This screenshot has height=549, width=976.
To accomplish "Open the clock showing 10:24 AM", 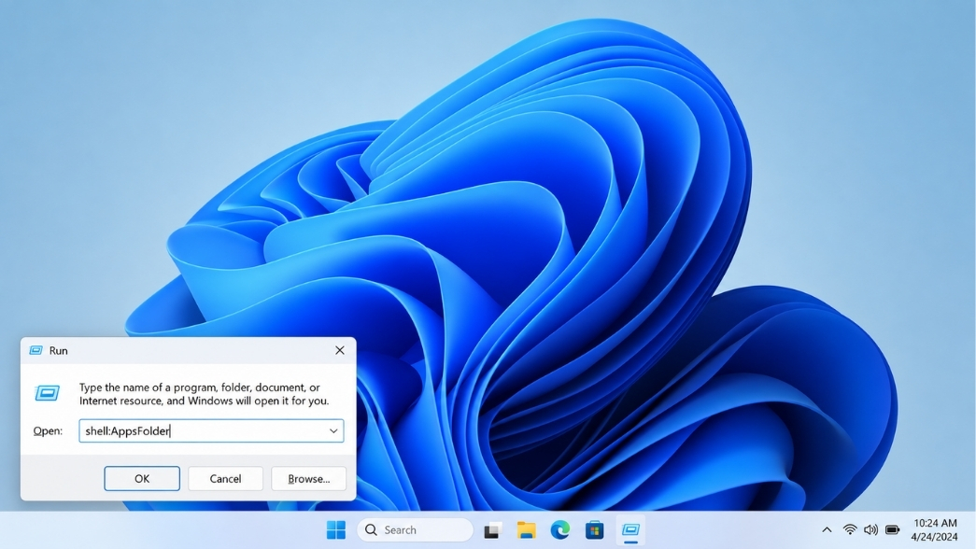I will [935, 523].
